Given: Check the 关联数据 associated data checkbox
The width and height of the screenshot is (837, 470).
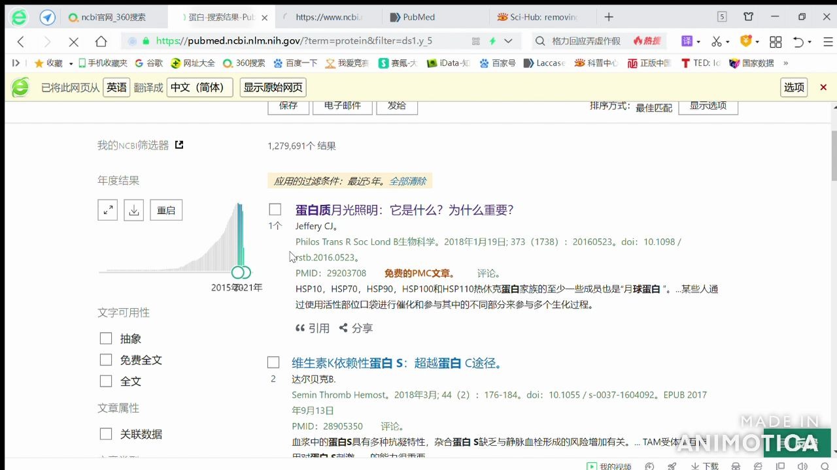Looking at the screenshot, I should 106,433.
